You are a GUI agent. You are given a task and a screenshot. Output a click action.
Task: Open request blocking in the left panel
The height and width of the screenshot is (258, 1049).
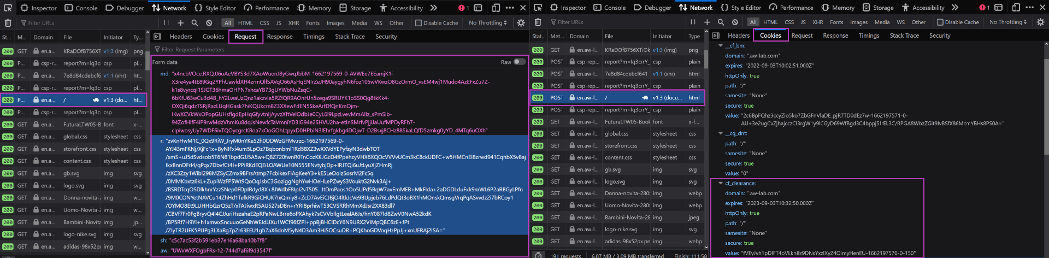coord(209,23)
